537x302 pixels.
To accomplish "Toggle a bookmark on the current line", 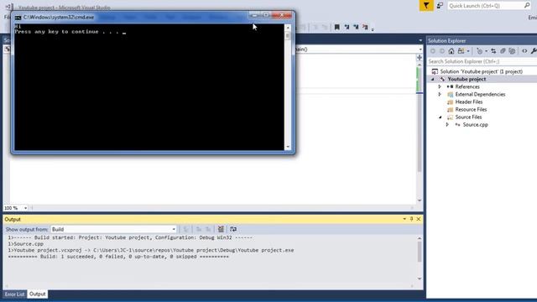I will 337,27.
